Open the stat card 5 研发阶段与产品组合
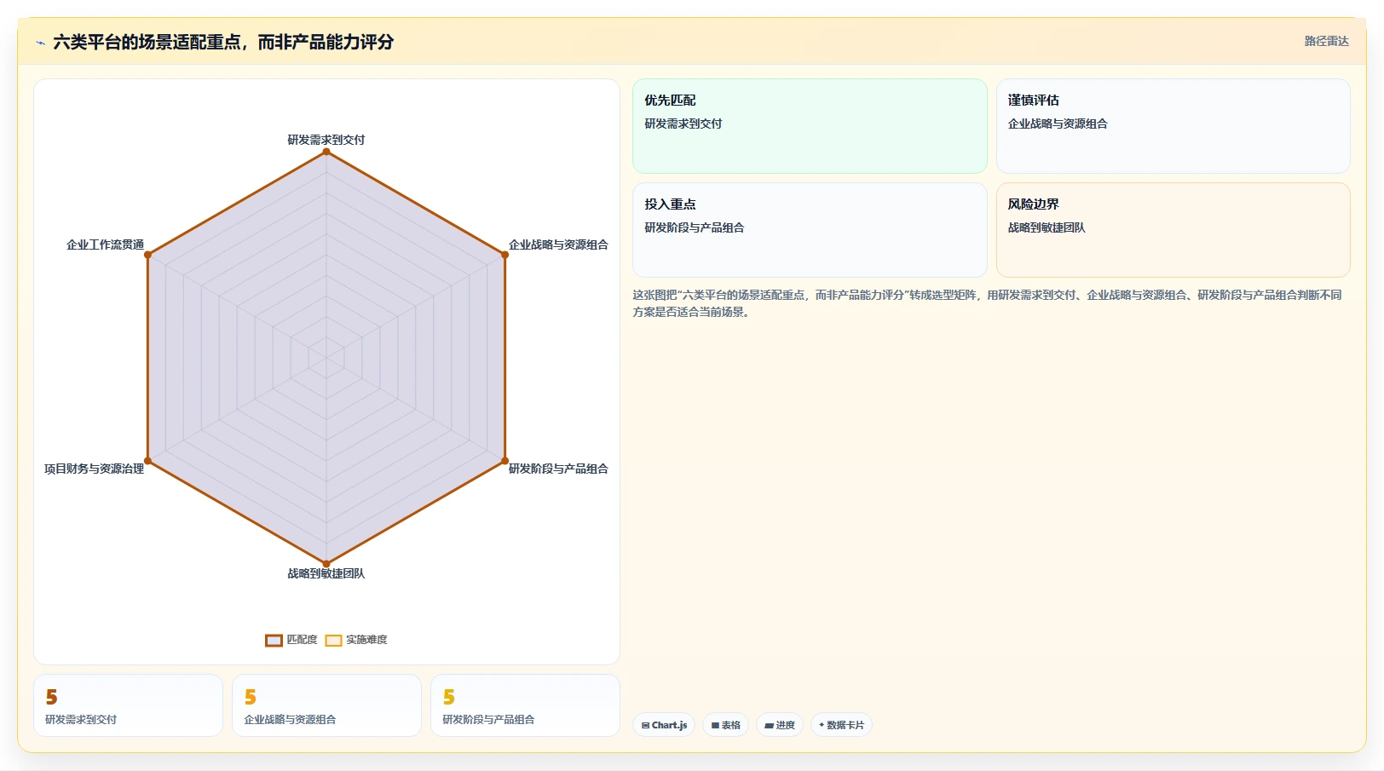The height and width of the screenshot is (771, 1384). [525, 705]
